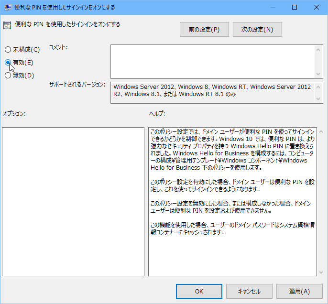Click the policy setting icon beside heading
328x304 pixels.
(x=7, y=25)
